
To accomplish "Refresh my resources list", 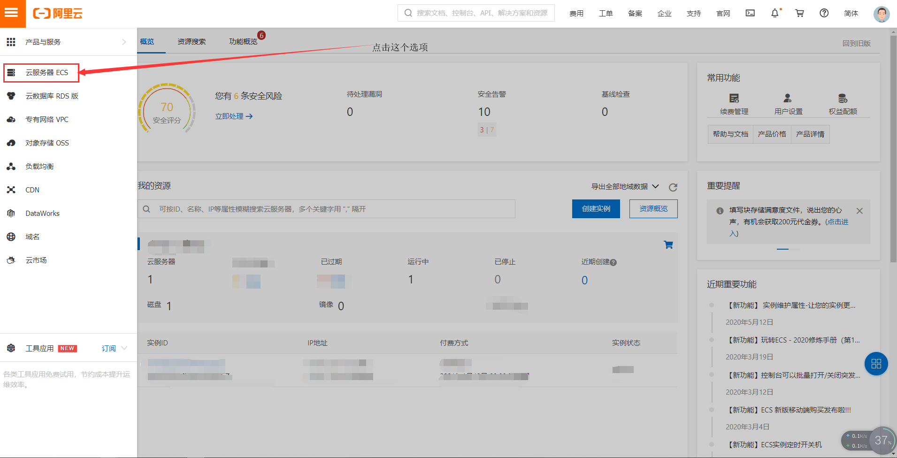I will [x=673, y=187].
